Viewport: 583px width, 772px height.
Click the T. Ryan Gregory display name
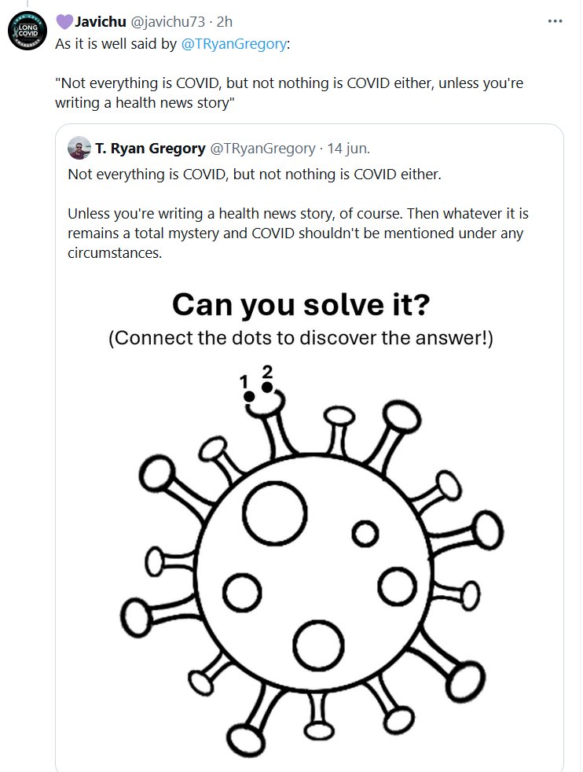(148, 148)
